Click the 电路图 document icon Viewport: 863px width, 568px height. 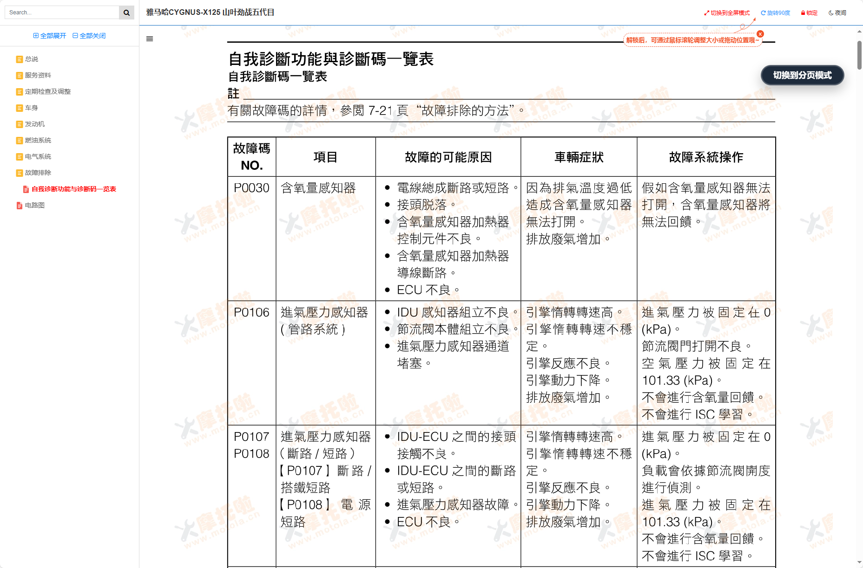pos(20,206)
